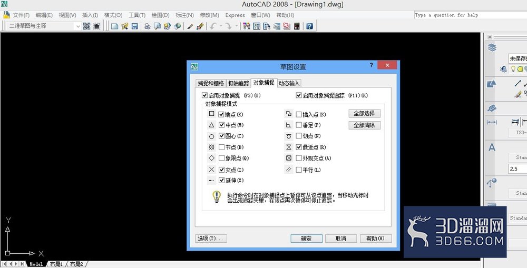Screen dimensions: 527x268
Task: Open the 绘图(D) menu
Action: [x=160, y=15]
